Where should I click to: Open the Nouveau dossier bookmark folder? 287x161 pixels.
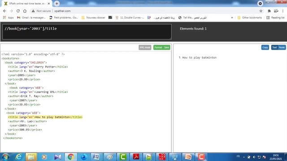[x=93, y=17]
